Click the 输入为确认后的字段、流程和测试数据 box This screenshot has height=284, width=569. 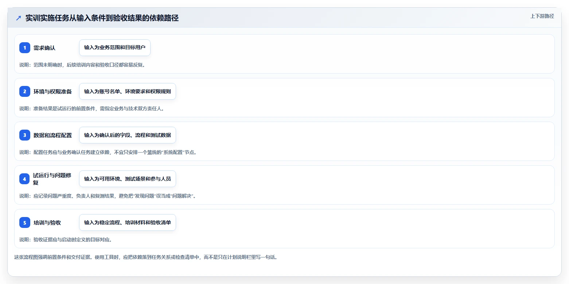point(128,135)
